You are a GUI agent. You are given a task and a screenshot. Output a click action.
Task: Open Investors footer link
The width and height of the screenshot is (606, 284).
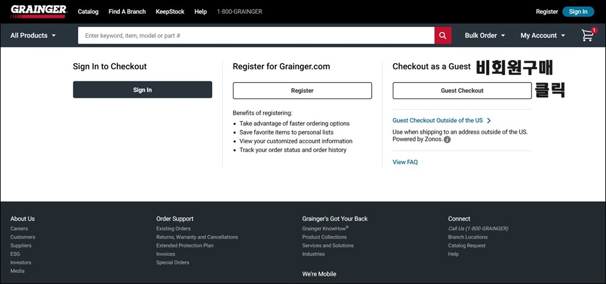21,263
